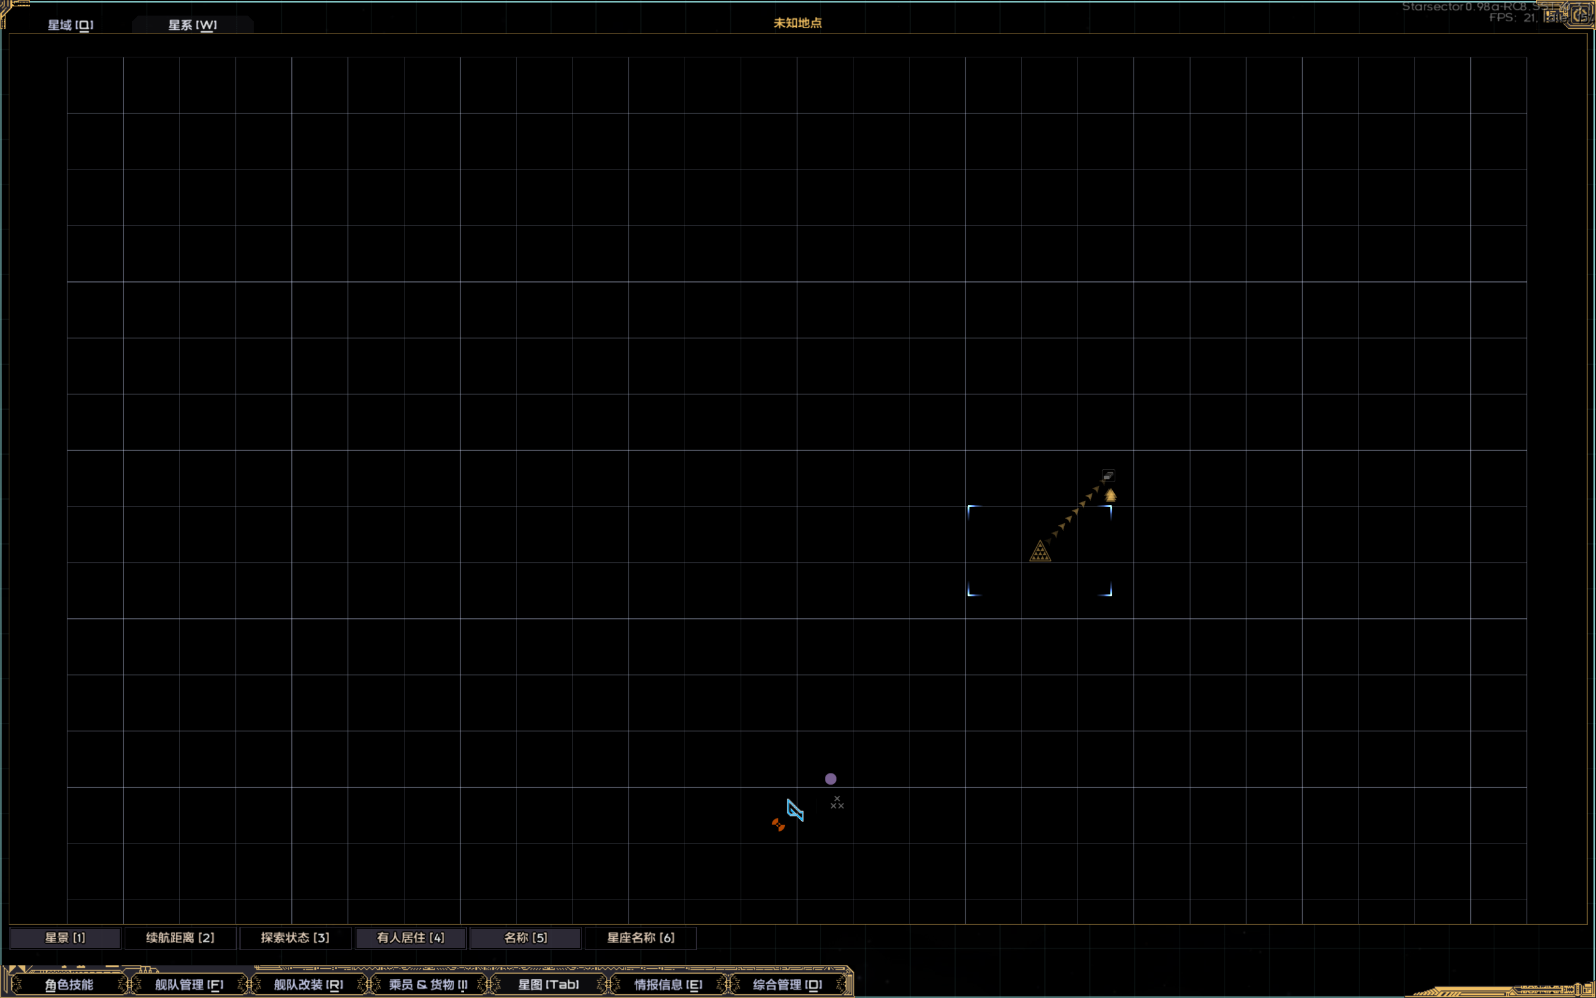1596x998 pixels.
Task: Open the 星图 [Tab] map tab
Action: click(x=549, y=985)
